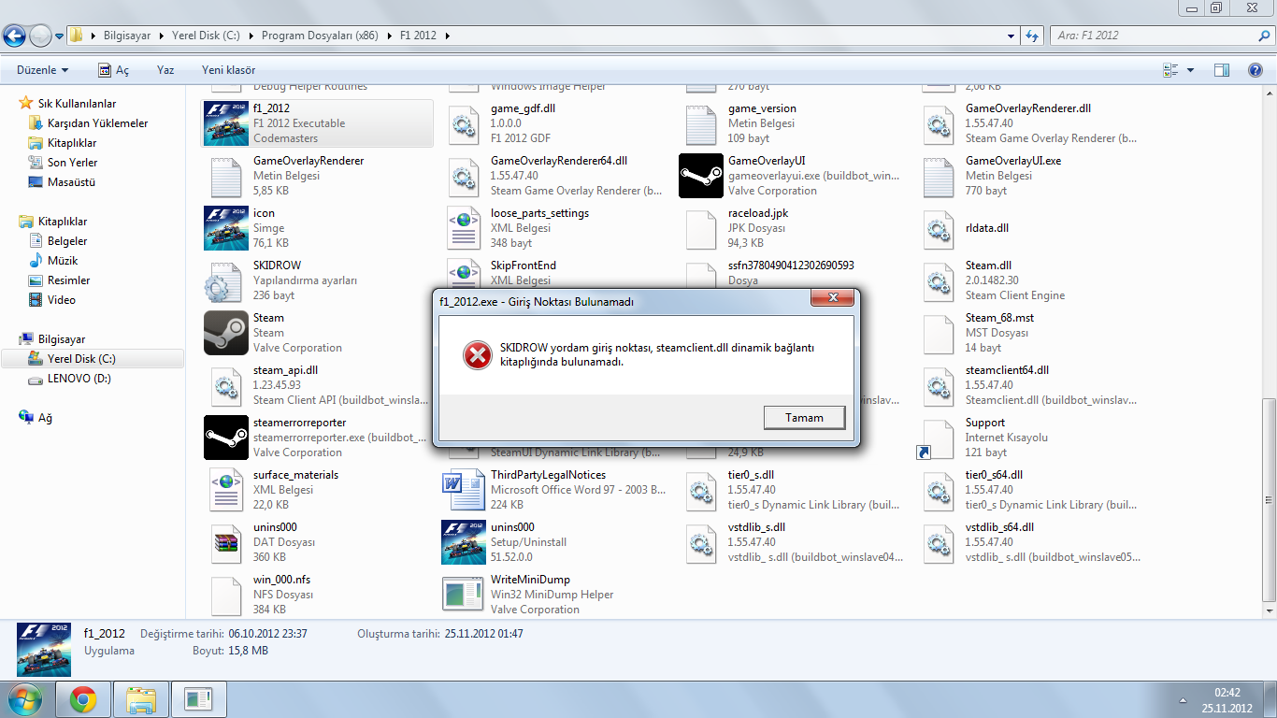Select the rldata.dll file icon
The width and height of the screenshot is (1277, 718).
[938, 228]
